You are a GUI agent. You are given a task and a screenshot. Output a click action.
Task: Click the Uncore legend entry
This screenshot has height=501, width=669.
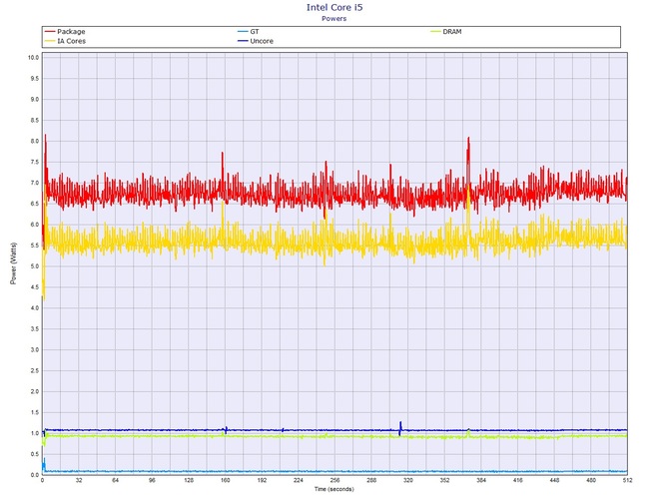(x=256, y=41)
